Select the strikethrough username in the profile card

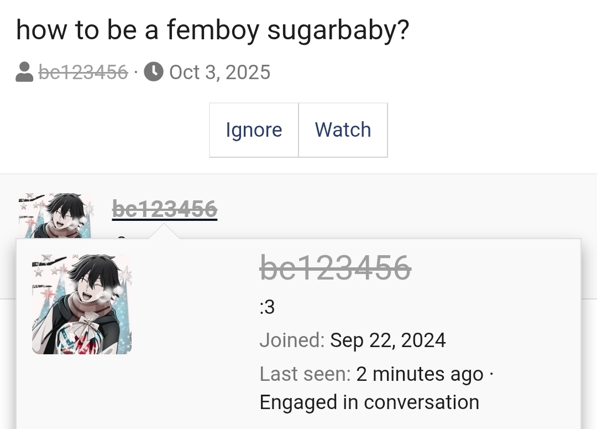334,268
